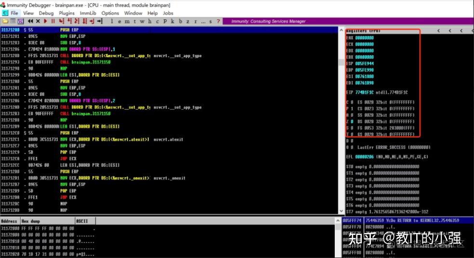Select the EDI register value 00761898
Screen dimensions: 474x258
click(365, 83)
